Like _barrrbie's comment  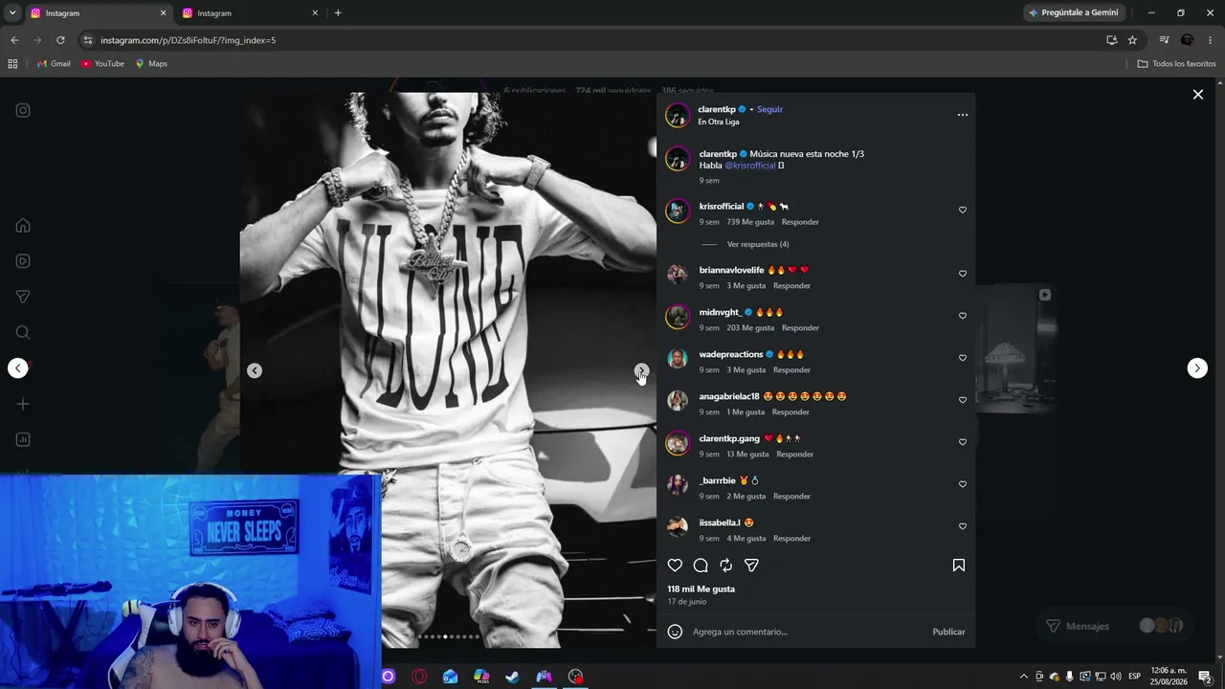coord(963,484)
